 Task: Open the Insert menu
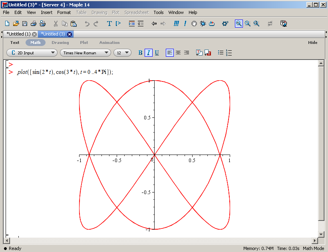point(46,12)
